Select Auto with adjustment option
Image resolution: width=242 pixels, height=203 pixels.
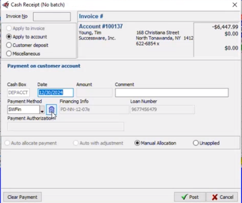coord(98,143)
